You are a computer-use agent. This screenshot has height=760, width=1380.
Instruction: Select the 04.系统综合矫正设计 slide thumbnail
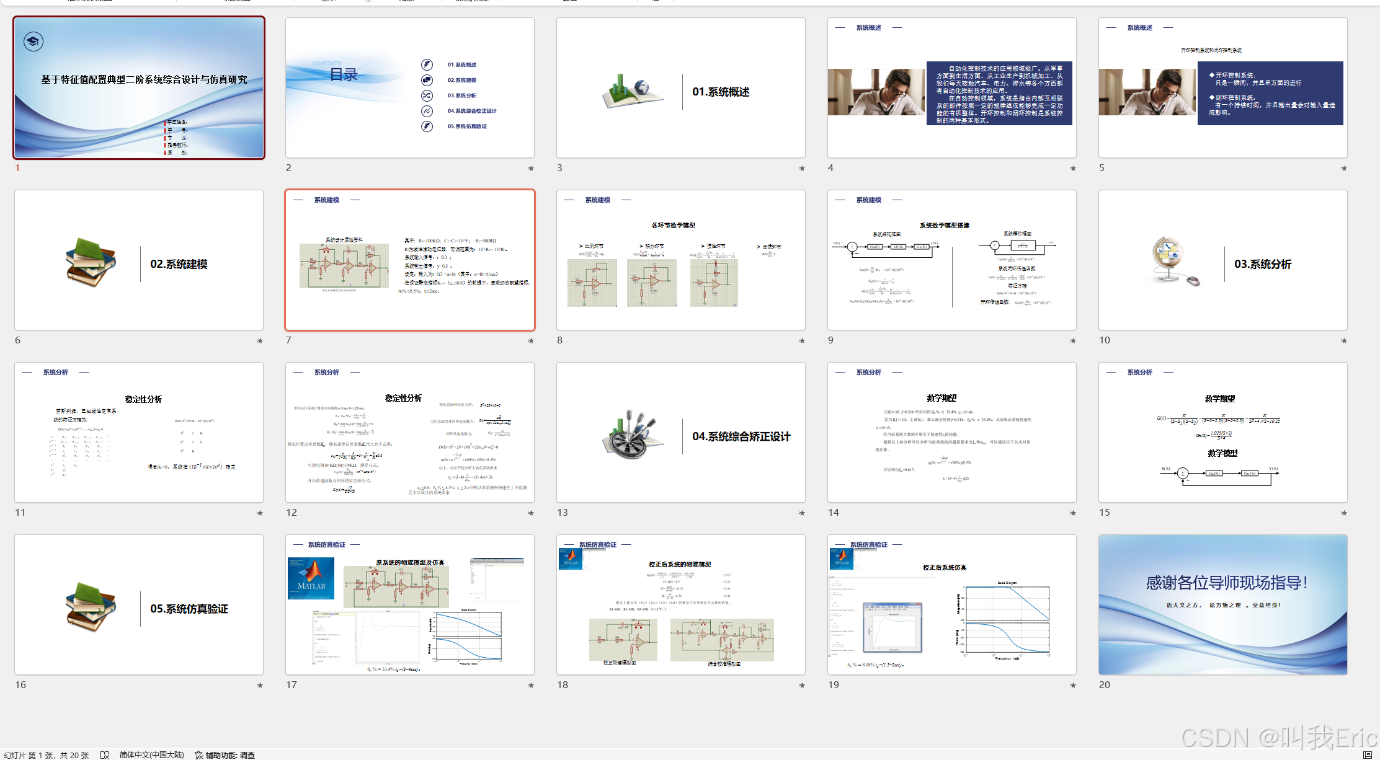[x=680, y=432]
